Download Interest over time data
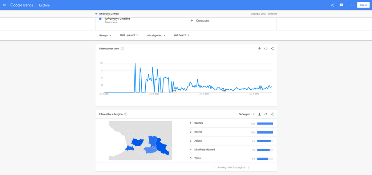Screen dimensions: 372x175 [x=259, y=49]
